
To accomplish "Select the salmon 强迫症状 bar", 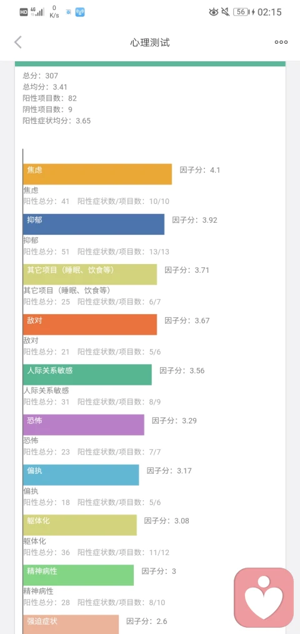I will pyautogui.click(x=71, y=624).
